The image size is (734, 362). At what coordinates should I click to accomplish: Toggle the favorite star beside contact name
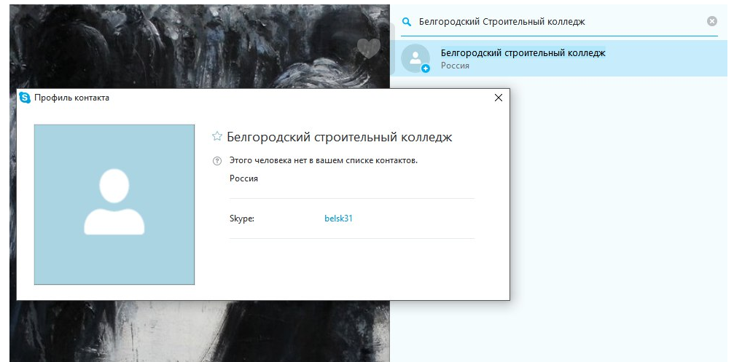pos(216,136)
